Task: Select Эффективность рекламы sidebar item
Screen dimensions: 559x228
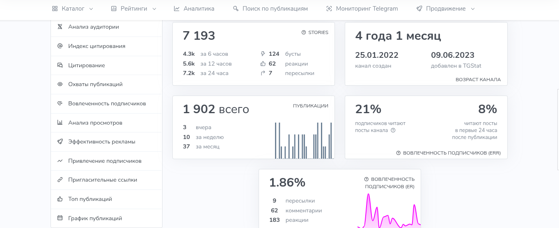Action: click(106, 141)
